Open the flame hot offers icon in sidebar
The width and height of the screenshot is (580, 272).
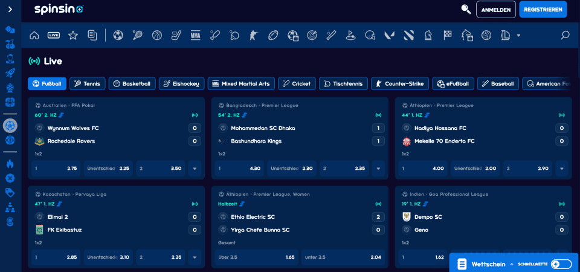point(10,164)
